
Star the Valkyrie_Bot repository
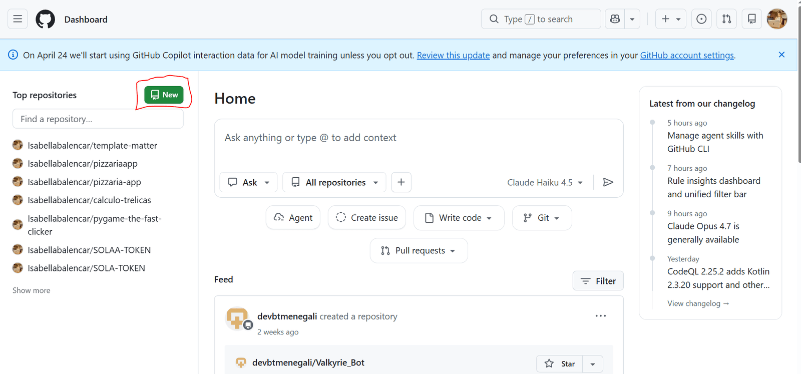(x=560, y=363)
